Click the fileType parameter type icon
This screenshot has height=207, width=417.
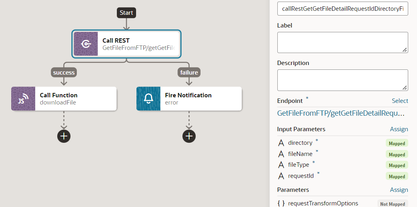(x=281, y=165)
